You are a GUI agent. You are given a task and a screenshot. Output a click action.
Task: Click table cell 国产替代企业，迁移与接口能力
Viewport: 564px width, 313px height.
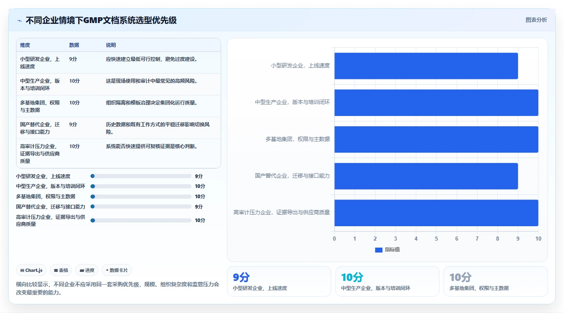pos(40,128)
